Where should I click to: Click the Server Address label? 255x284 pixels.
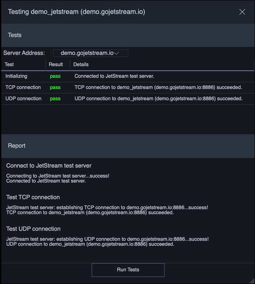[24, 53]
